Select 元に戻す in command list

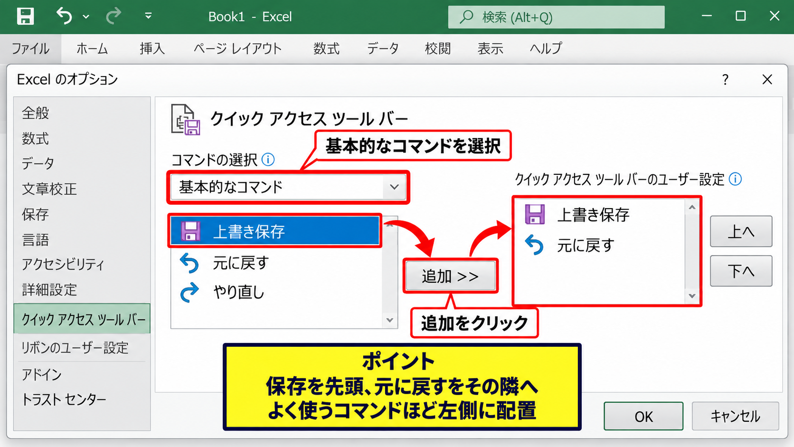pos(276,263)
